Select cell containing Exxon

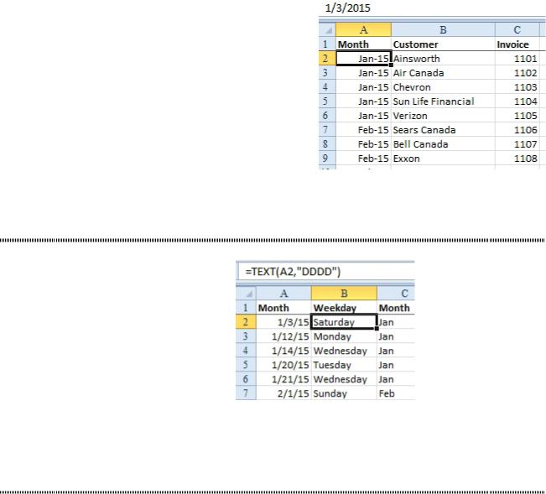coord(443,159)
